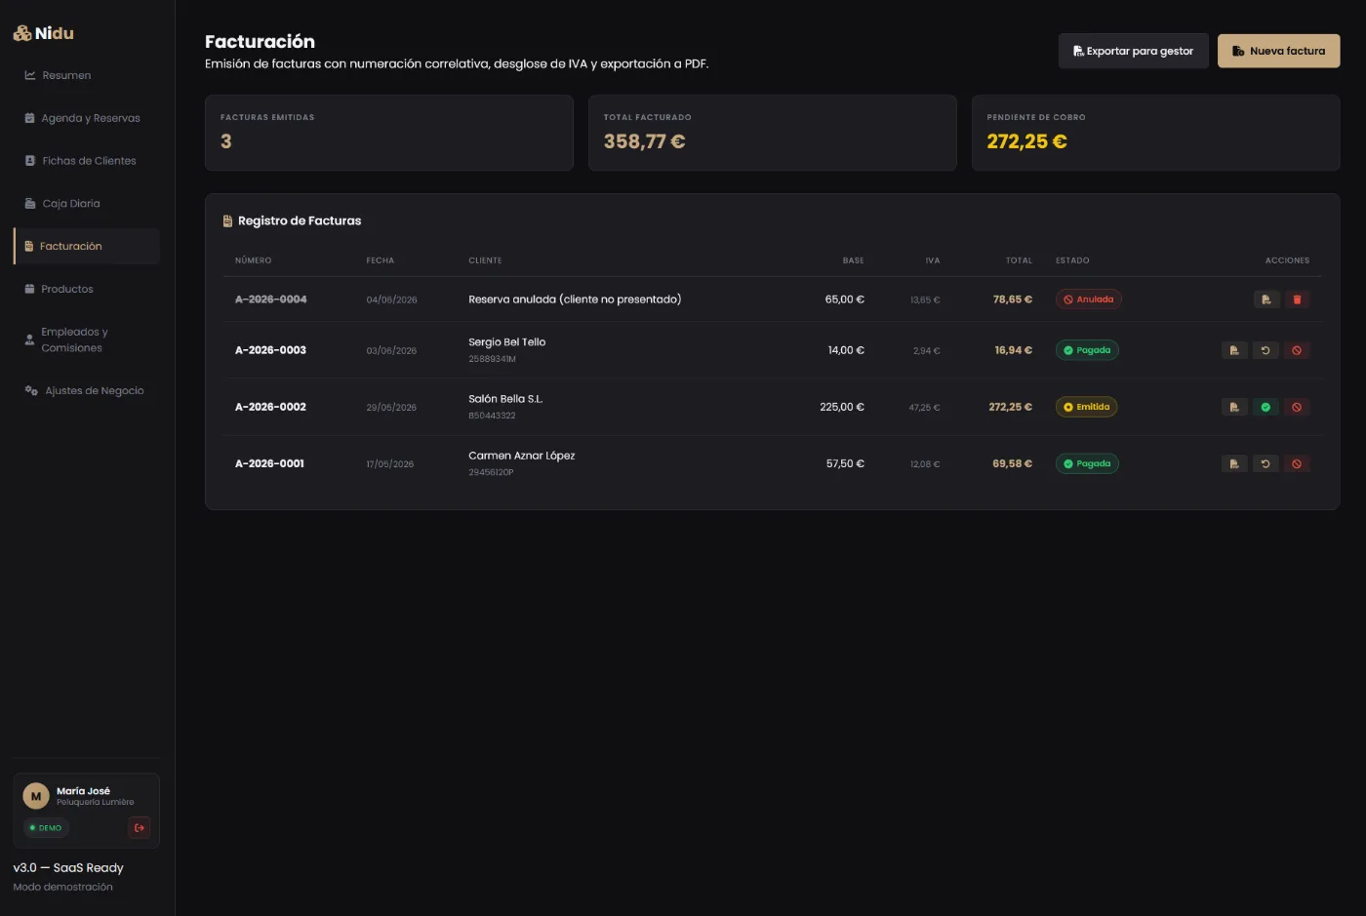This screenshot has width=1366, height=916.
Task: Navigate to Caja Diaria
Action: 86,204
